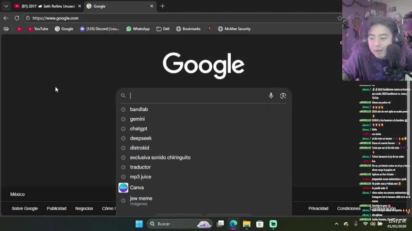
Task: Open the Negocios footer link
Action: [84, 209]
